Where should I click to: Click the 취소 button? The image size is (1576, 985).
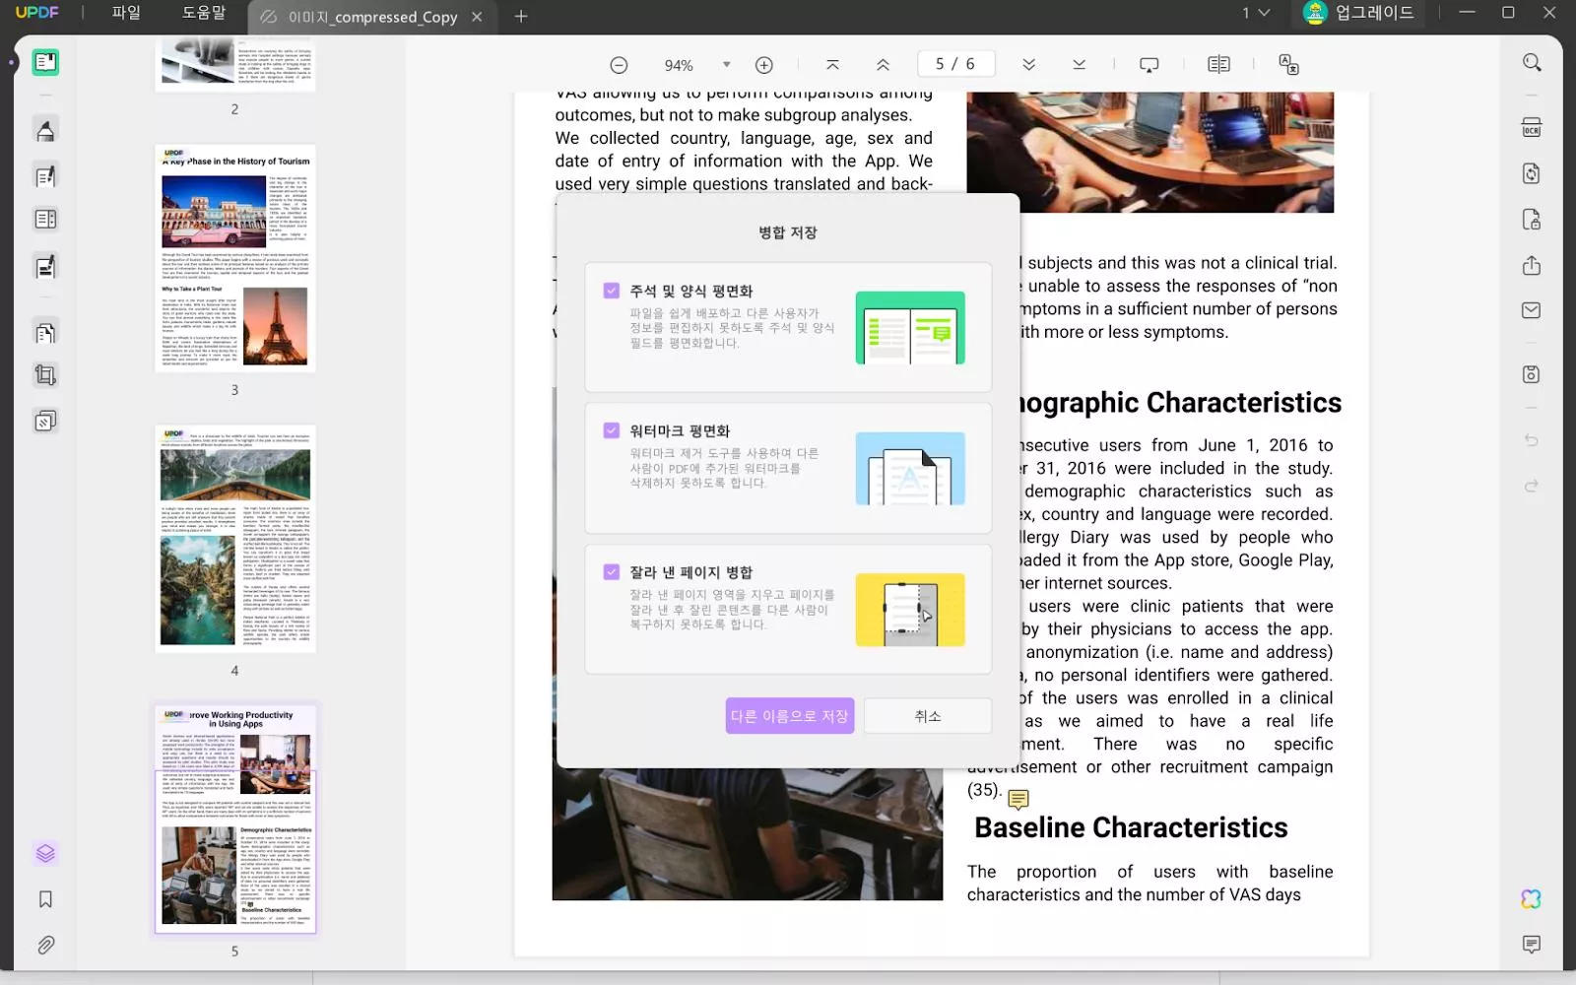927,716
